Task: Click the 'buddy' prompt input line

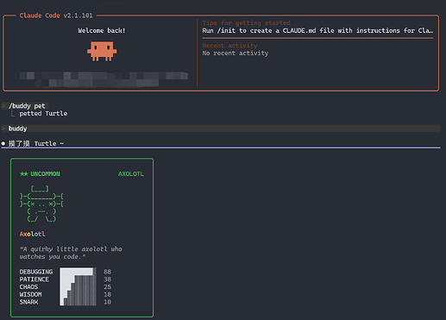Action: 221,129
